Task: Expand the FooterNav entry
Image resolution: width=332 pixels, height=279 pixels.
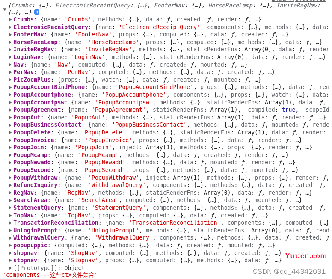Action: 10,35
